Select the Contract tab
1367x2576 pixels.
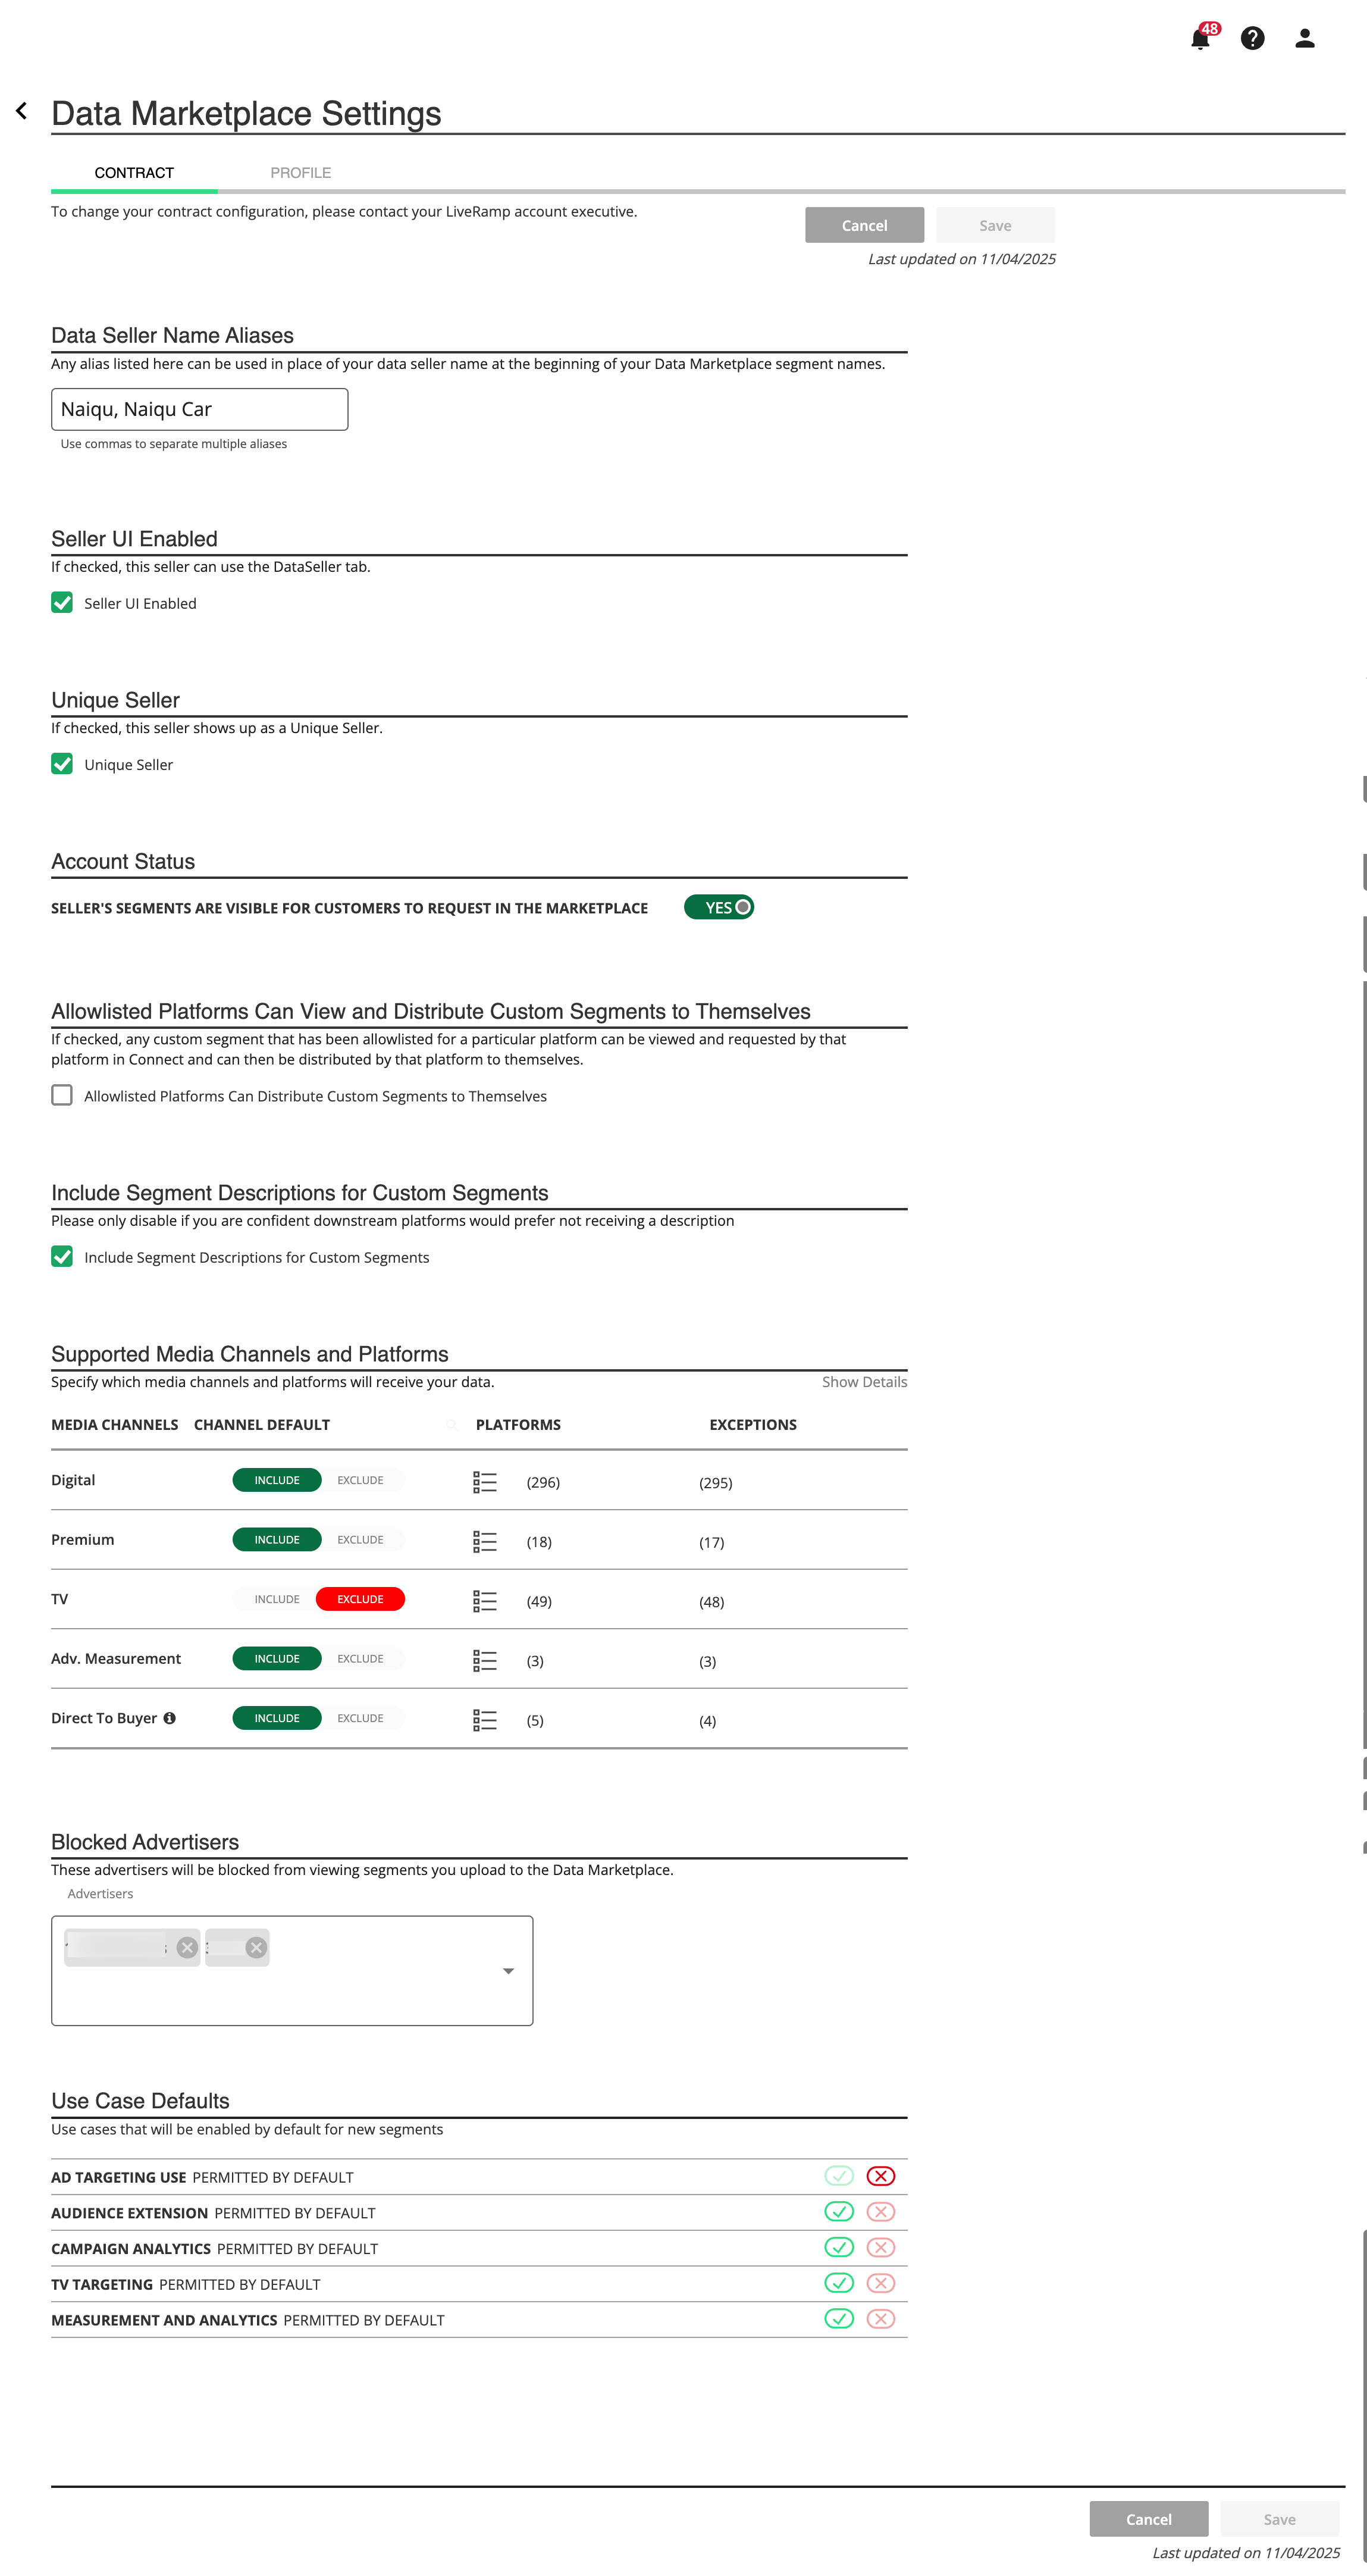[x=134, y=172]
